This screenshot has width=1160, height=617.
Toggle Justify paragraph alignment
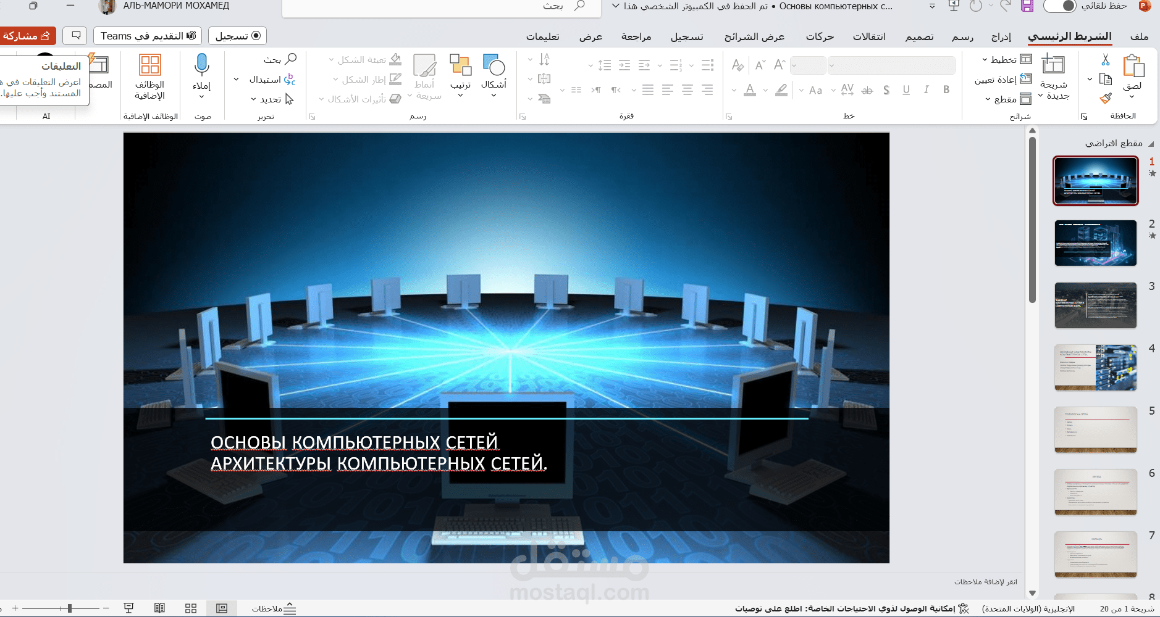[648, 89]
